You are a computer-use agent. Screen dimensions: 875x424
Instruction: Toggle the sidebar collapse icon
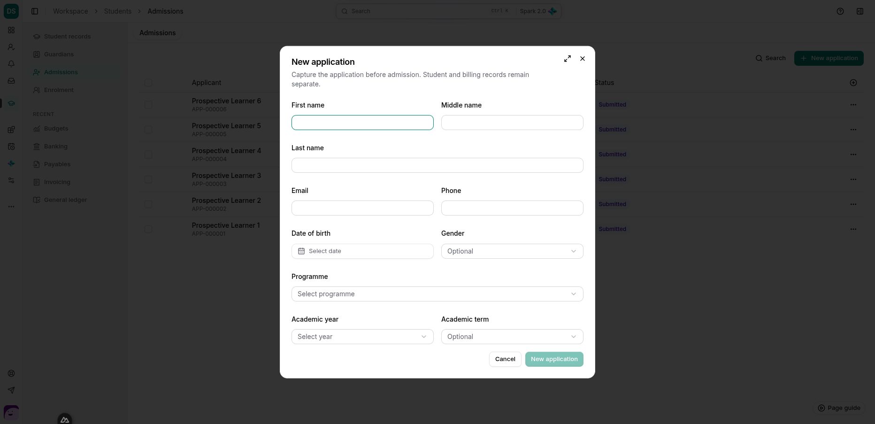pyautogui.click(x=35, y=11)
